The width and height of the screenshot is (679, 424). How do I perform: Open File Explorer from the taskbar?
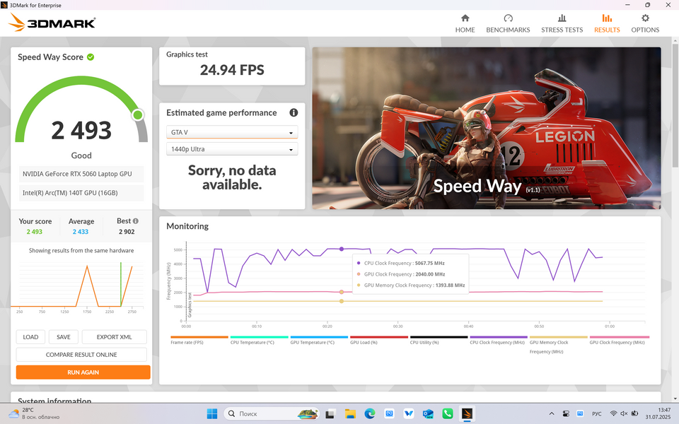pos(350,413)
